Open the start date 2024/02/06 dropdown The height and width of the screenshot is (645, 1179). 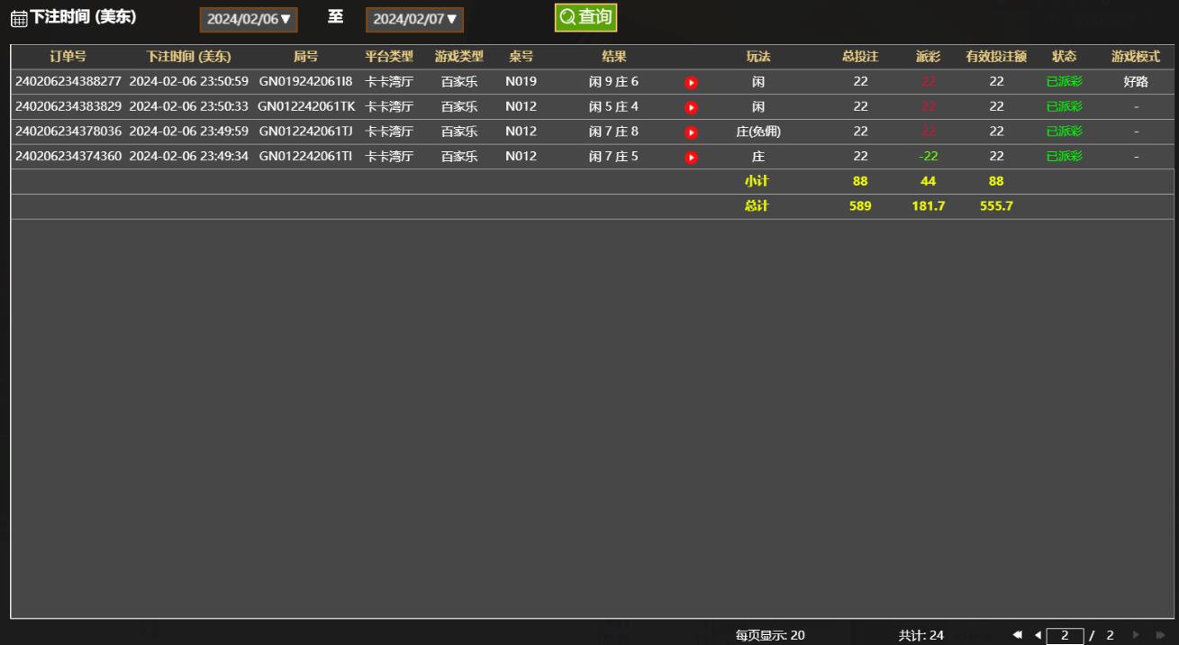click(249, 19)
